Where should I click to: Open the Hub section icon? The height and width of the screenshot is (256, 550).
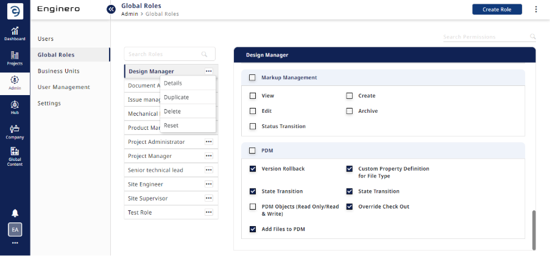[x=15, y=107]
